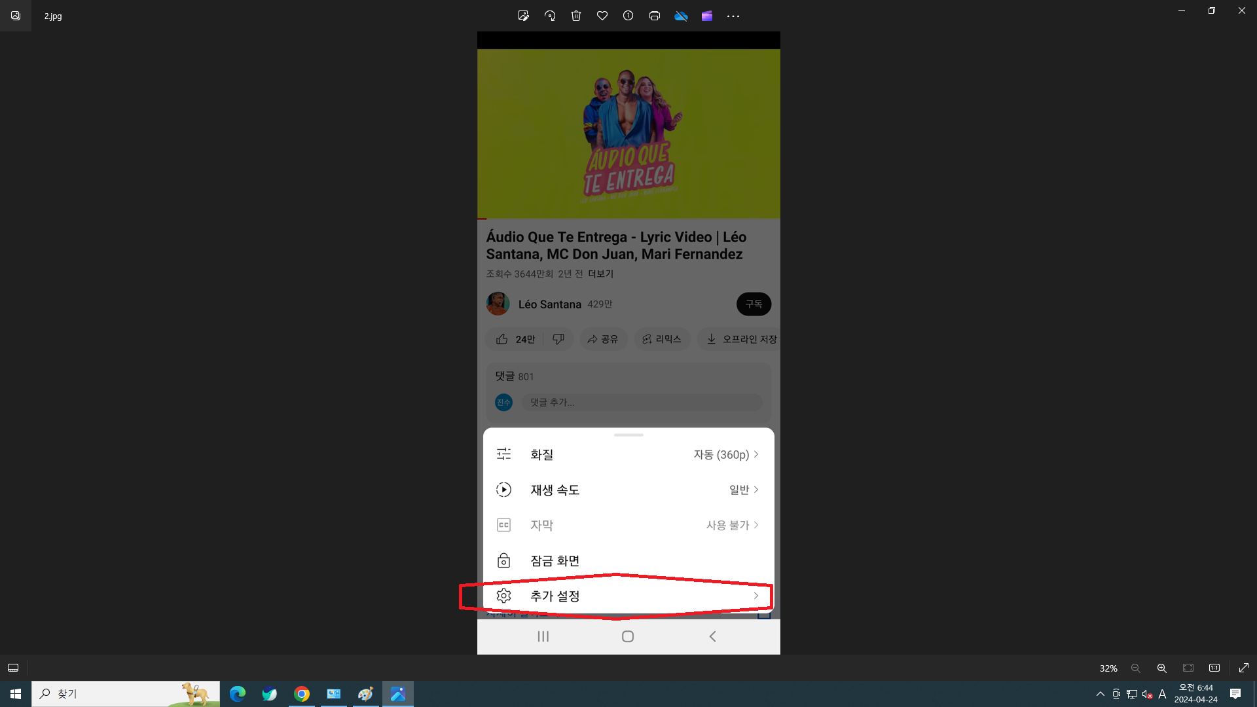
Task: Add image to favorites with heart icon
Action: (x=602, y=16)
